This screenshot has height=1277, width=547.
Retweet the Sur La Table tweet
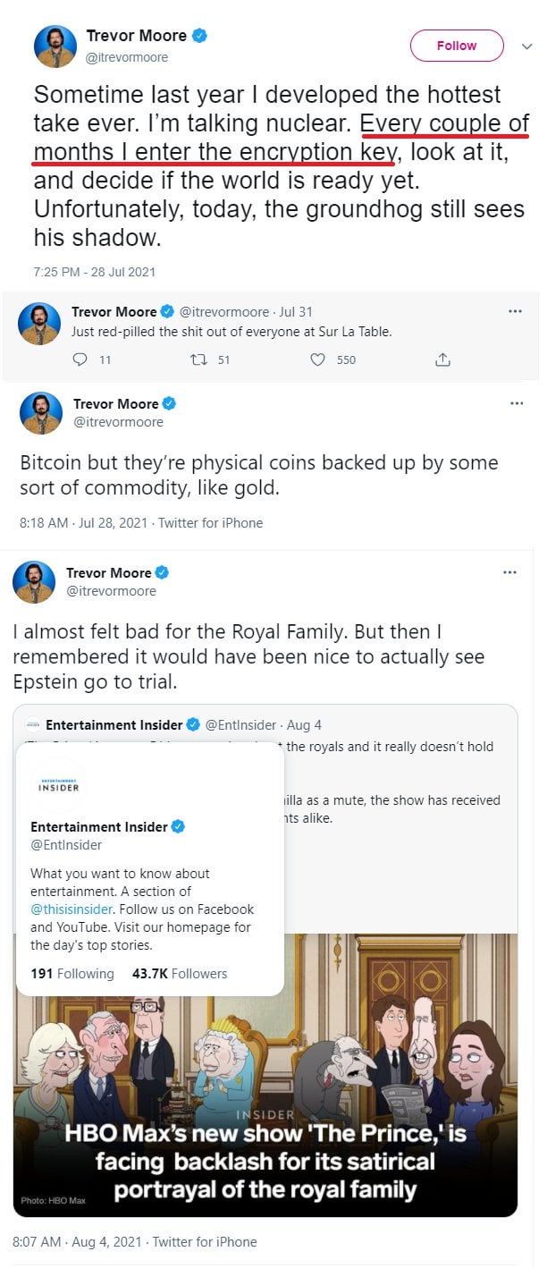199,359
